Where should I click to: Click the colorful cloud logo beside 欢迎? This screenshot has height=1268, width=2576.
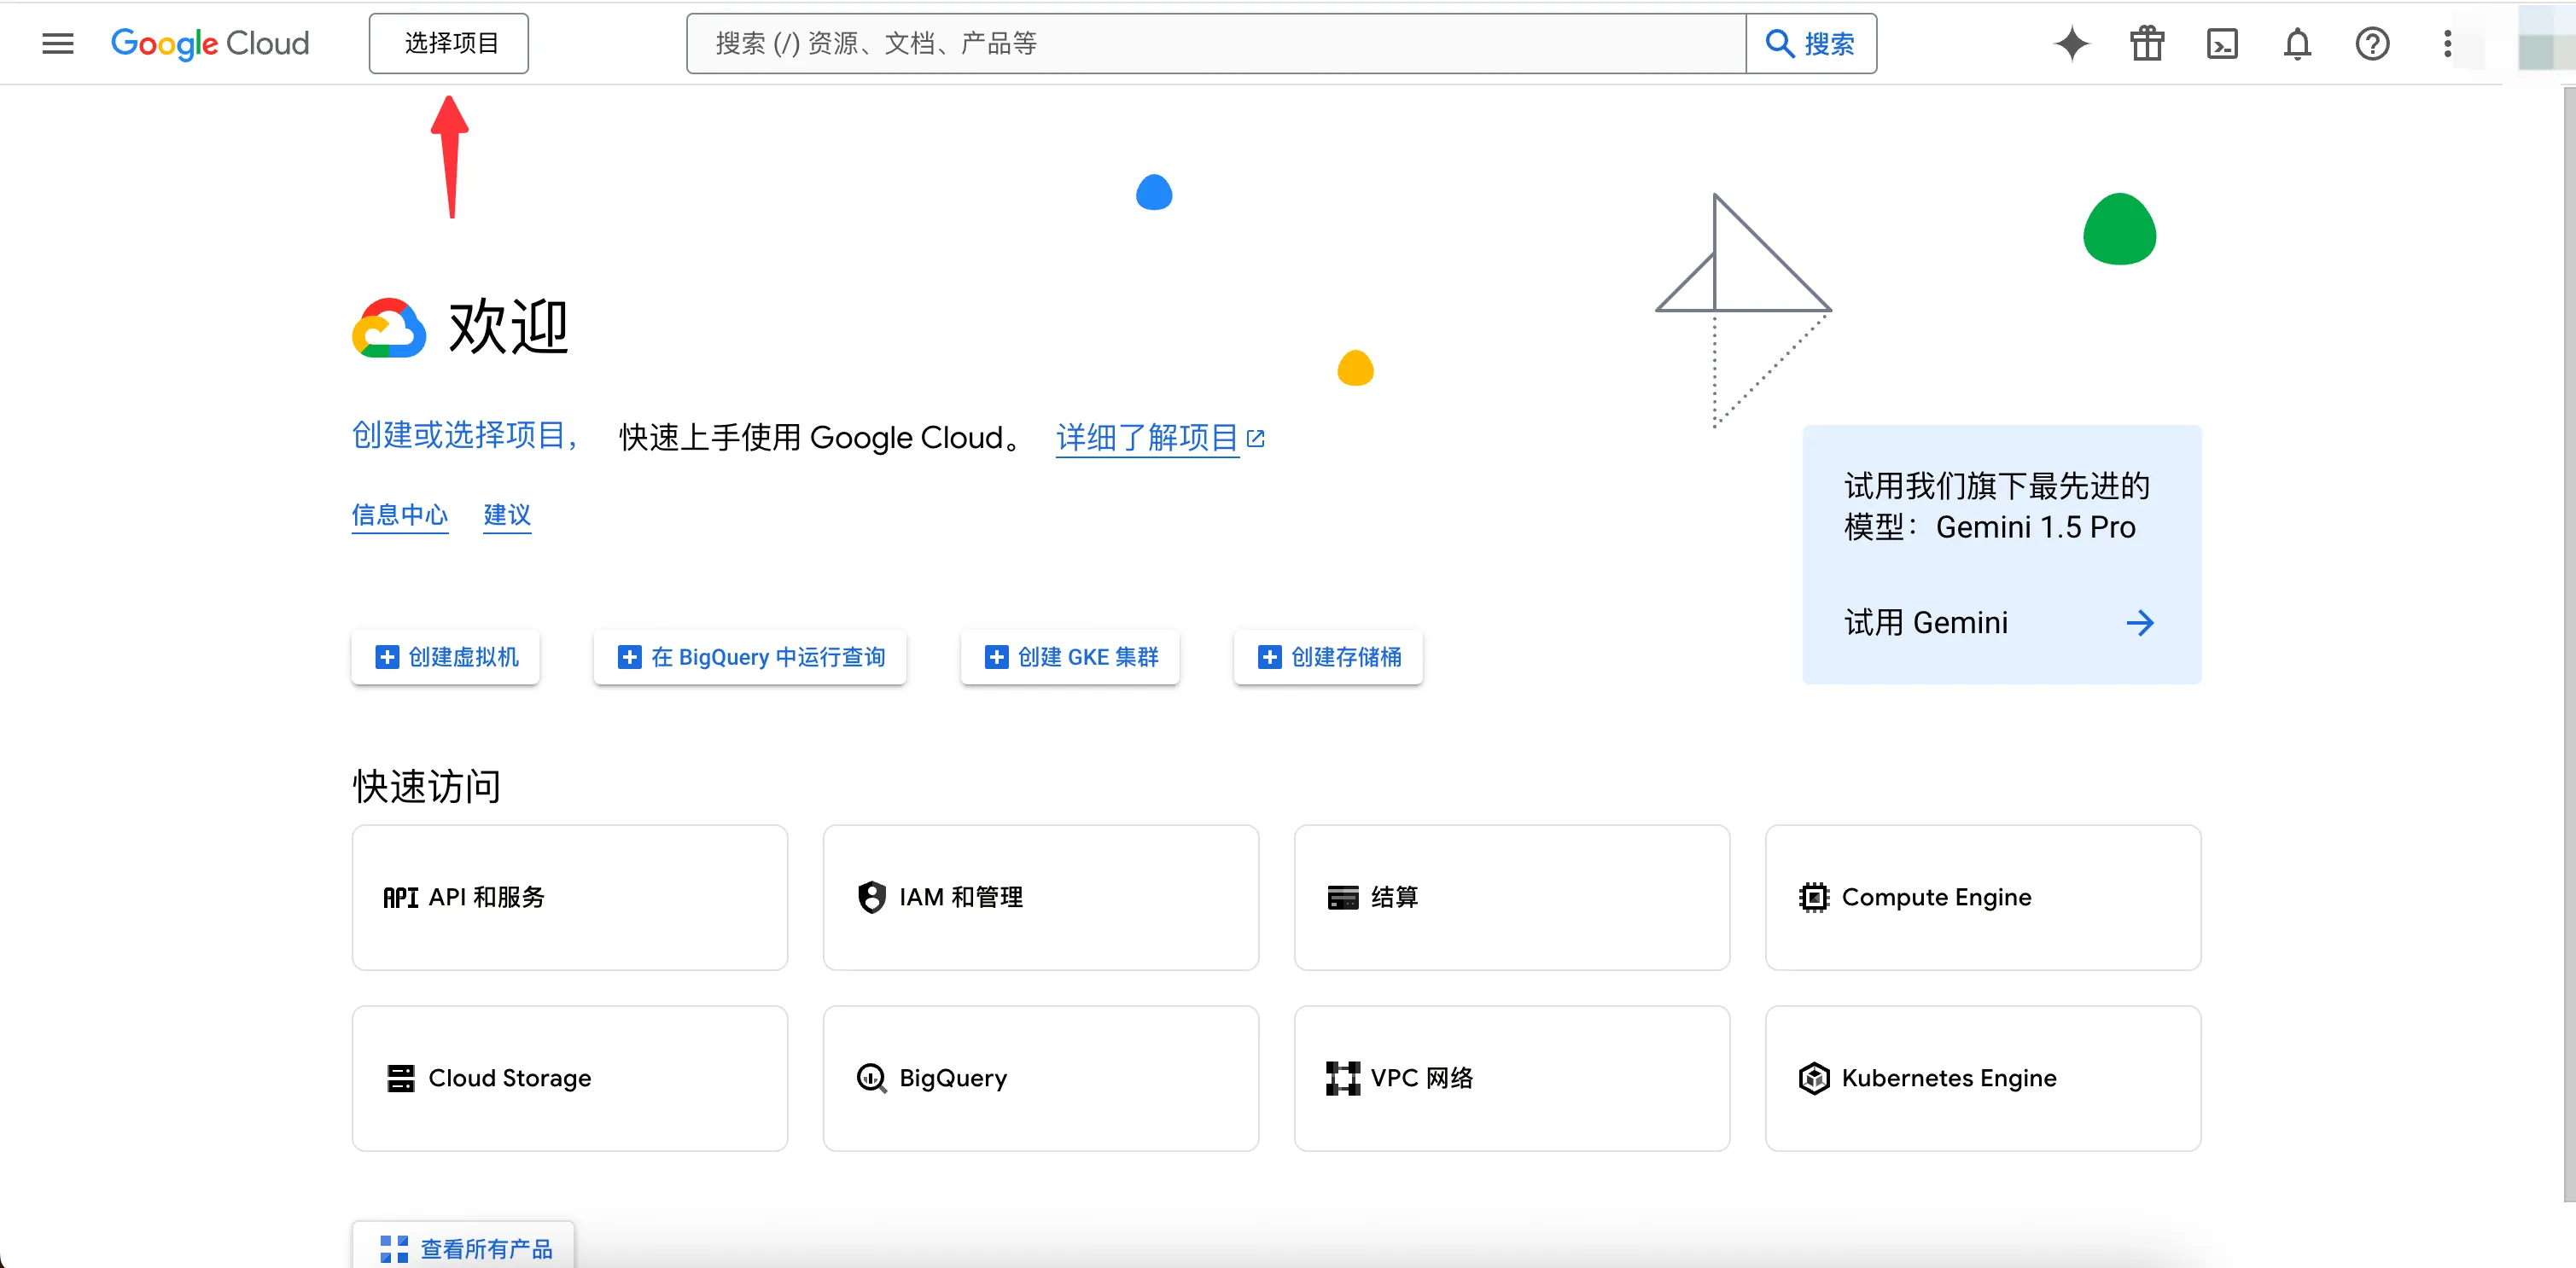(389, 328)
